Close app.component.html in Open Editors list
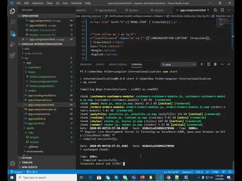 pos(23,39)
